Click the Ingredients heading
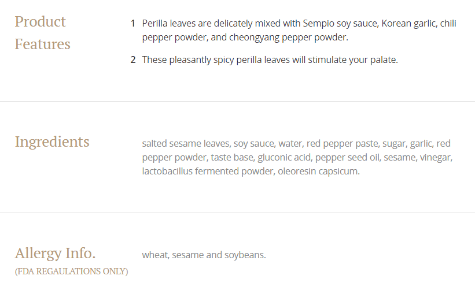Image resolution: width=475 pixels, height=283 pixels. pos(52,141)
